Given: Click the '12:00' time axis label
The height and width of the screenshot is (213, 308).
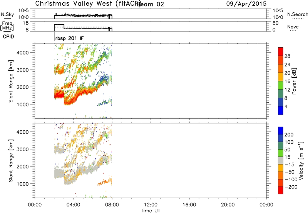Looking at the screenshot, I should pyautogui.click(x=151, y=205).
